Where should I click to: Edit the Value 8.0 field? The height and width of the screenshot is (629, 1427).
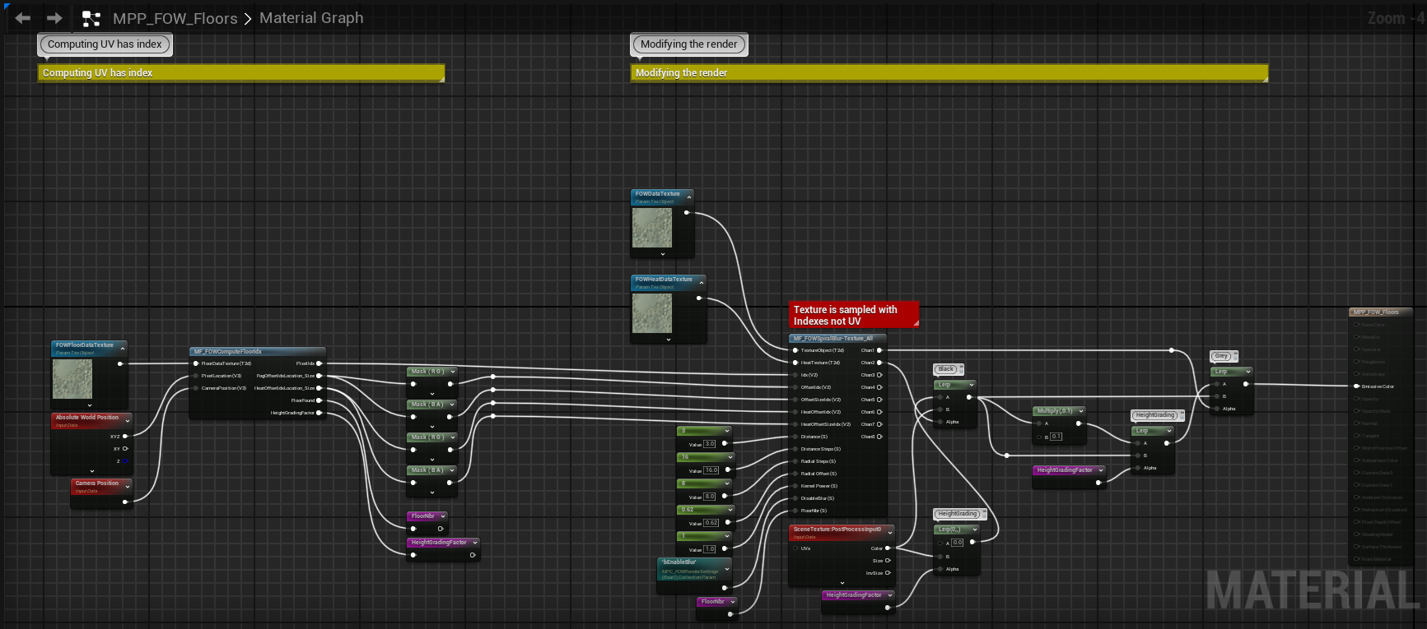[710, 497]
